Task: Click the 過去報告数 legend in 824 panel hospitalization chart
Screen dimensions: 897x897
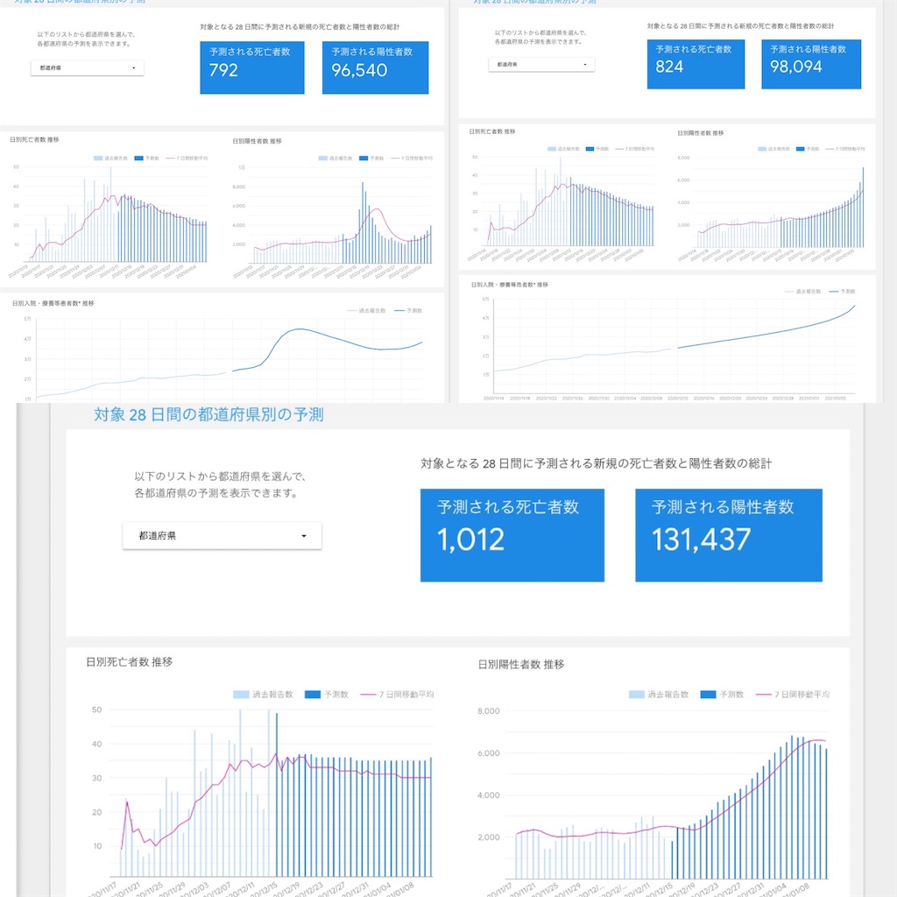Action: 802,291
